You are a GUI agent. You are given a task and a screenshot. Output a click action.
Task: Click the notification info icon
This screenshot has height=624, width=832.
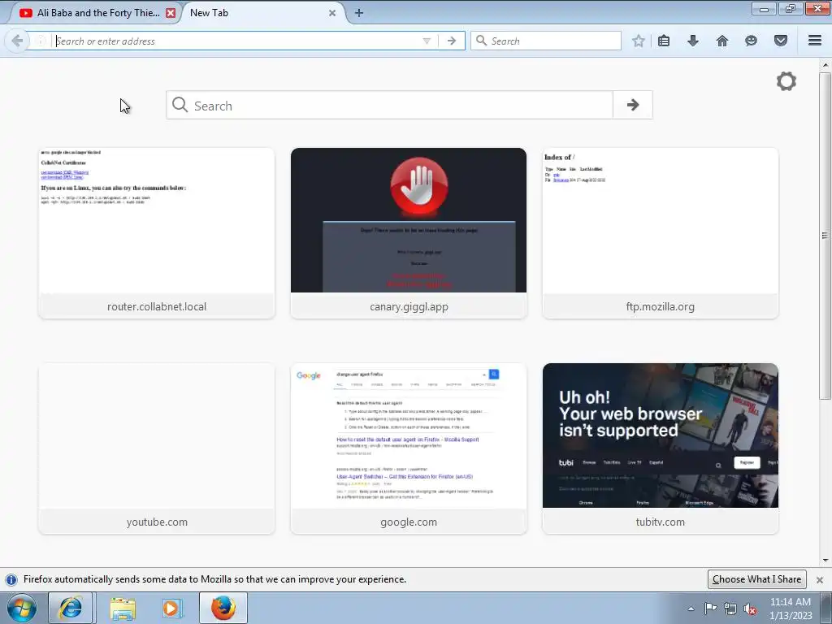click(x=11, y=579)
